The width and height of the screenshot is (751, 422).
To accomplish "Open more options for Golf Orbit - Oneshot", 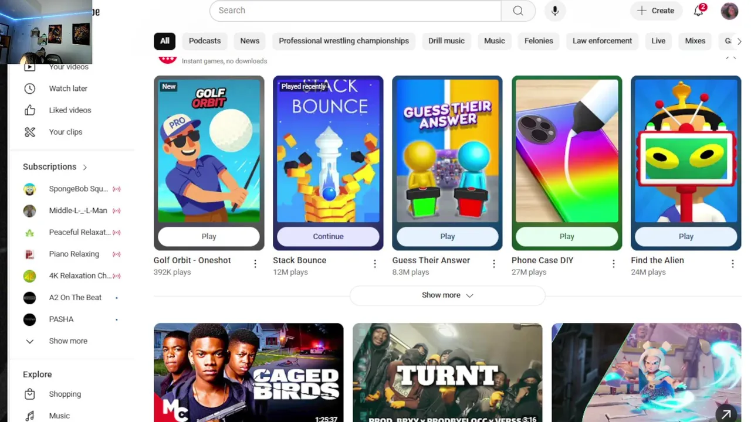I will point(255,264).
